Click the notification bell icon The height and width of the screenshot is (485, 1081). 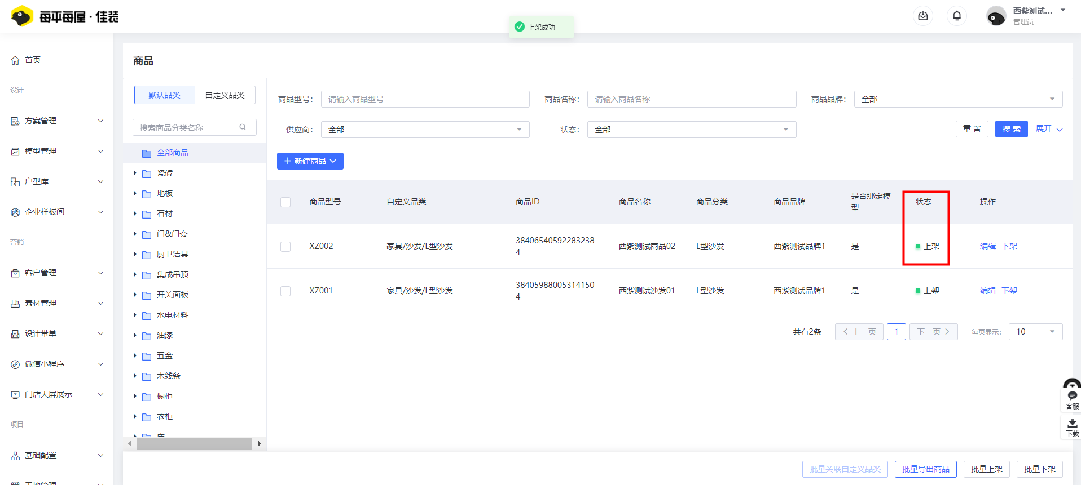pyautogui.click(x=957, y=16)
